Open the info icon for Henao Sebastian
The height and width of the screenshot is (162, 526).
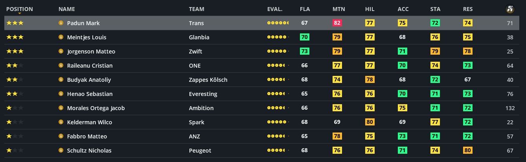pyautogui.click(x=61, y=94)
